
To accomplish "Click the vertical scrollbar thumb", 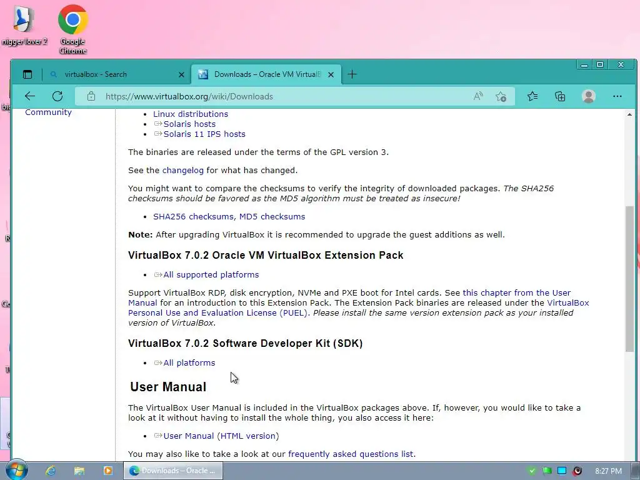I will 629,278.
